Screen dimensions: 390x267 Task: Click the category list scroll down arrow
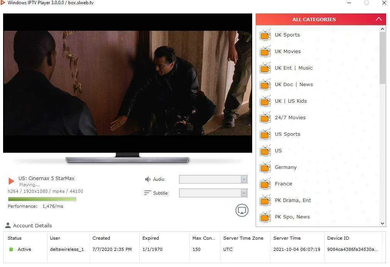(382, 224)
